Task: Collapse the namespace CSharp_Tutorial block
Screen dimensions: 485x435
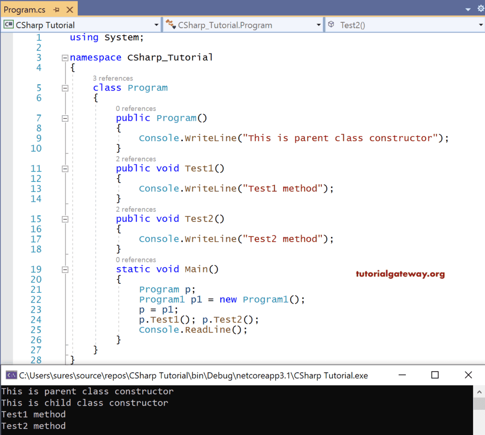Action: (x=65, y=58)
